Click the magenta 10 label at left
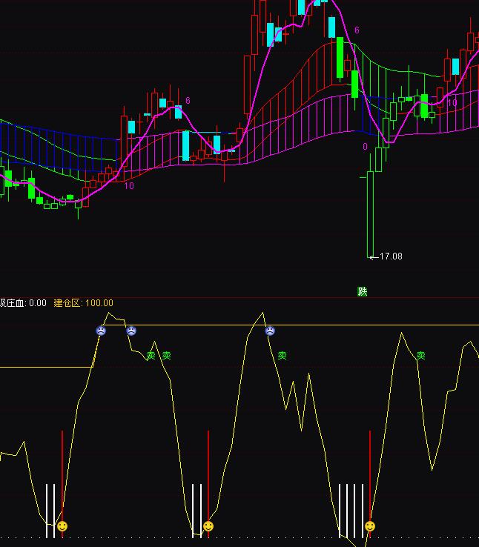Viewport: 479px width, 547px height. click(x=129, y=186)
